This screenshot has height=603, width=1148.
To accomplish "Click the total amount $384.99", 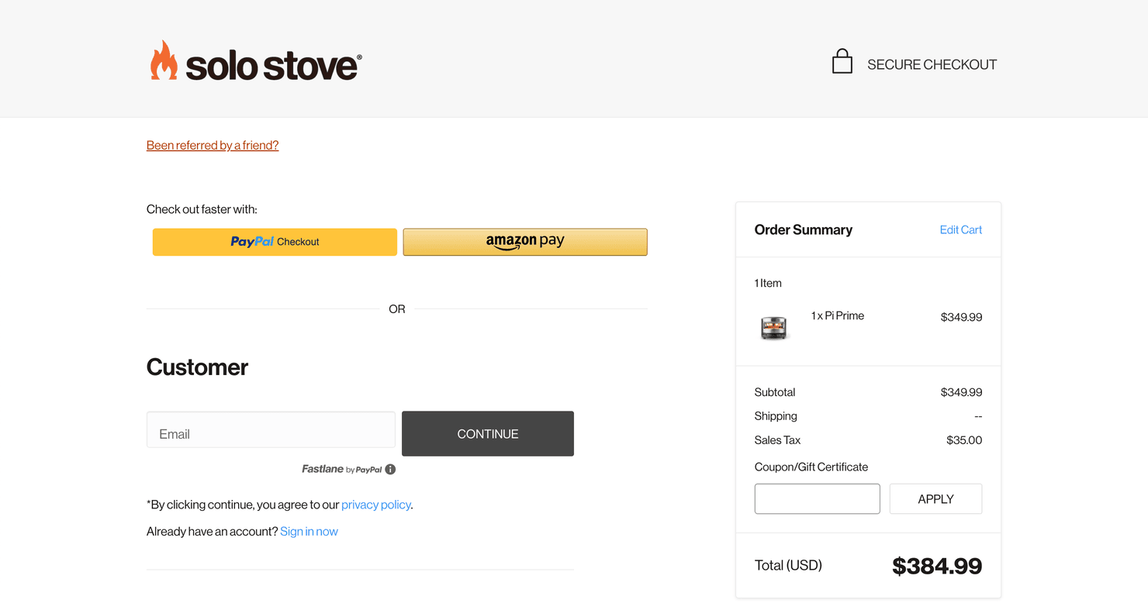I will (937, 566).
